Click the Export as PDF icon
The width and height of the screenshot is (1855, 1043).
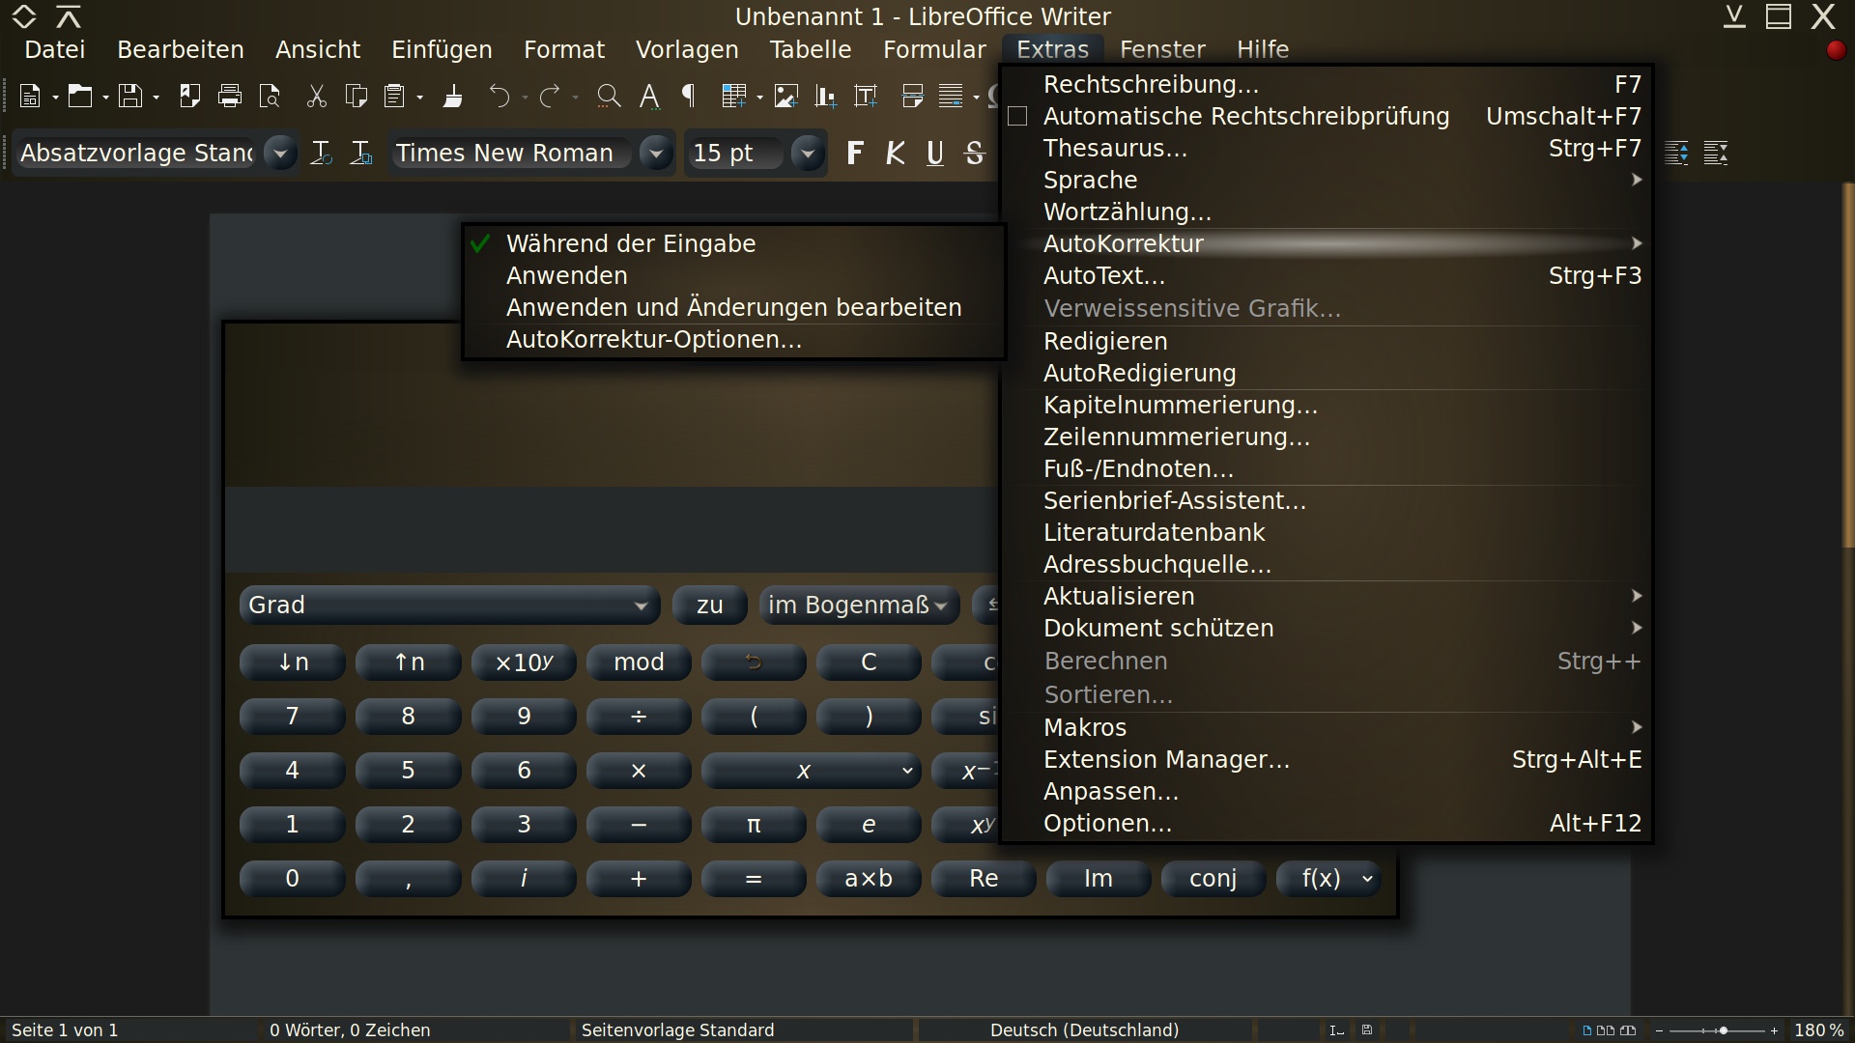tap(189, 96)
